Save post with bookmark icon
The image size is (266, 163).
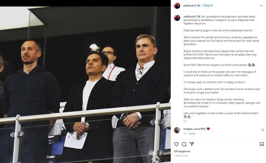pyautogui.click(x=262, y=144)
